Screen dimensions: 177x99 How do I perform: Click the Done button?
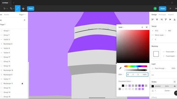coord(31,9)
